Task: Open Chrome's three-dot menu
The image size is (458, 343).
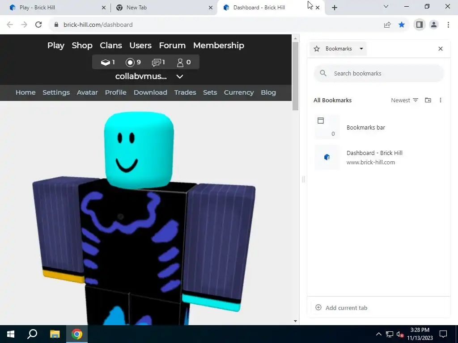Action: coord(448,25)
